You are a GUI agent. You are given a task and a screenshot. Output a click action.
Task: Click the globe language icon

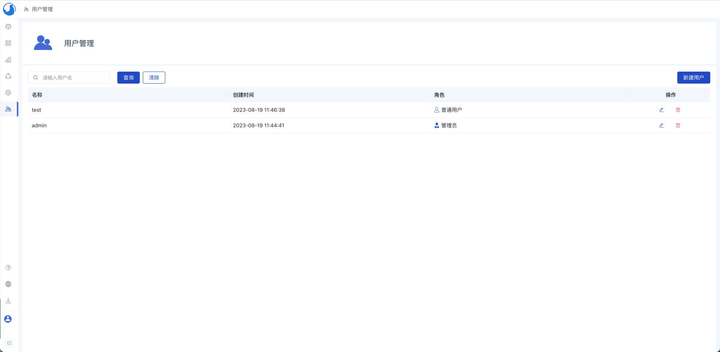[x=8, y=284]
